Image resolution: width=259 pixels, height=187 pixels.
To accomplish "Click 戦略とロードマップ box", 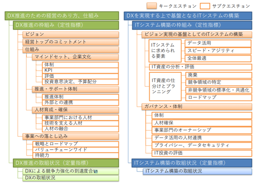I will [75, 144].
